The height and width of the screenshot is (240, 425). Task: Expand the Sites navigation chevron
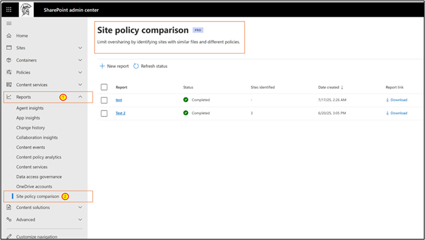tap(80, 48)
